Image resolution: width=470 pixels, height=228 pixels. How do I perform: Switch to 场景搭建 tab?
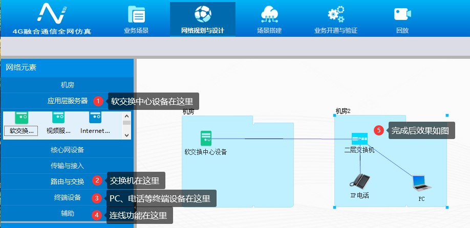click(x=269, y=19)
